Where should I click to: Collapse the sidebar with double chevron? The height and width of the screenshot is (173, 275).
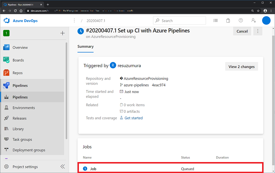pyautogui.click(x=63, y=166)
